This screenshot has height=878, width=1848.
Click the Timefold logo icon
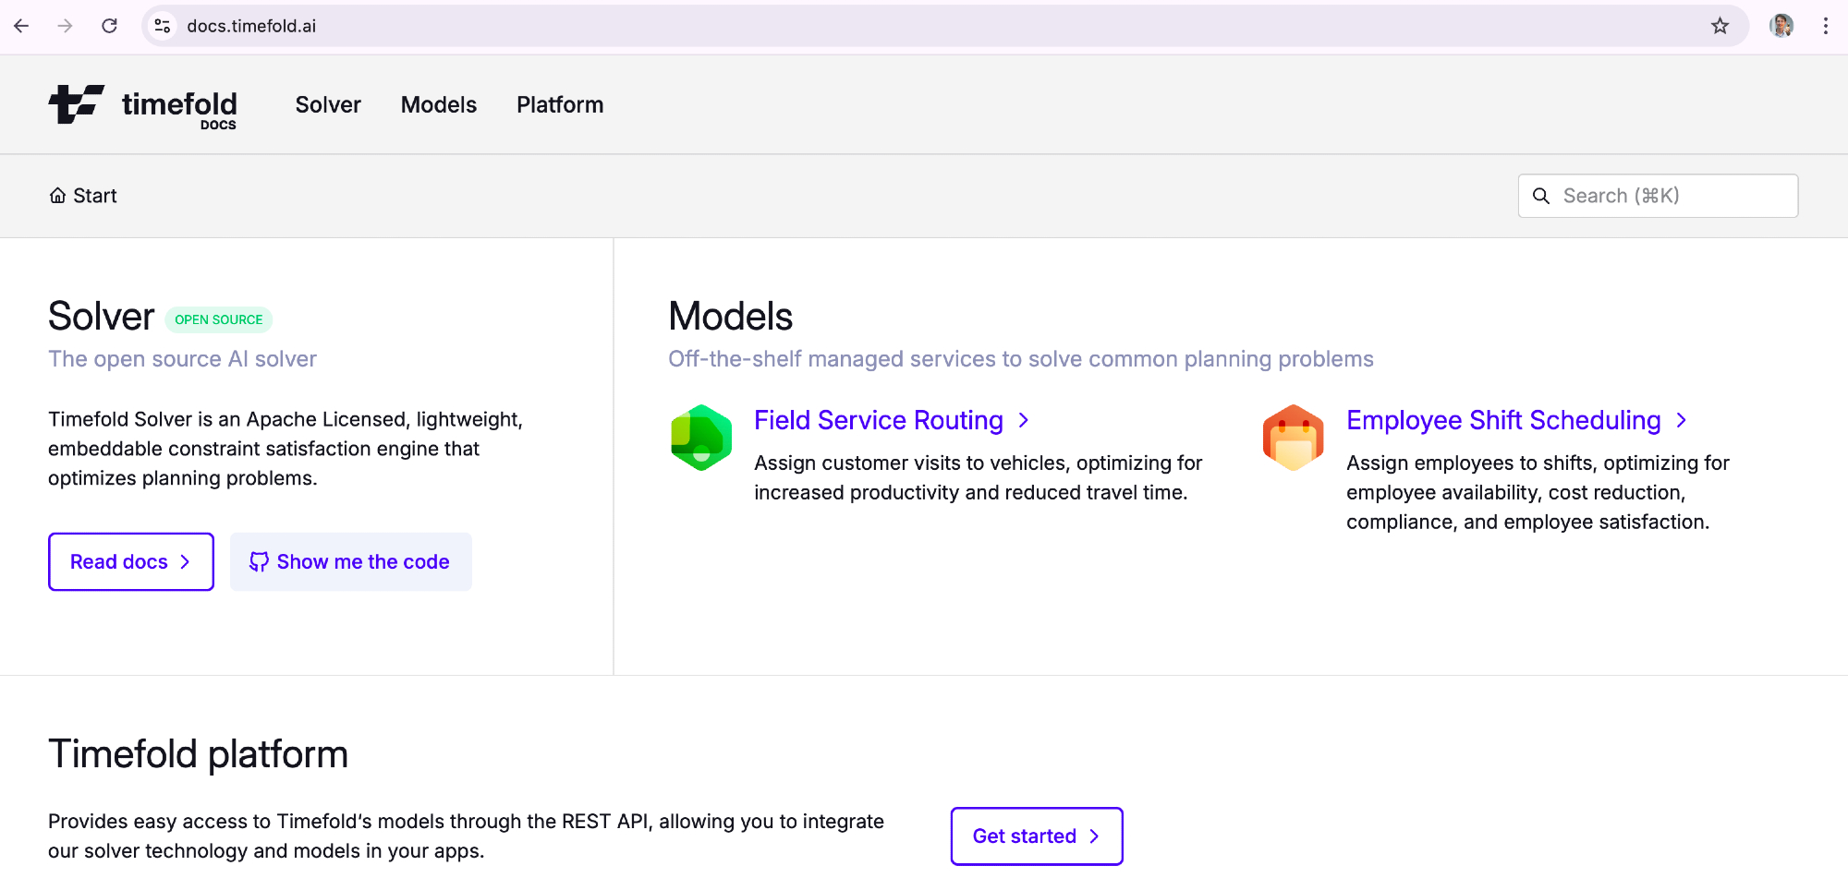[x=76, y=104]
